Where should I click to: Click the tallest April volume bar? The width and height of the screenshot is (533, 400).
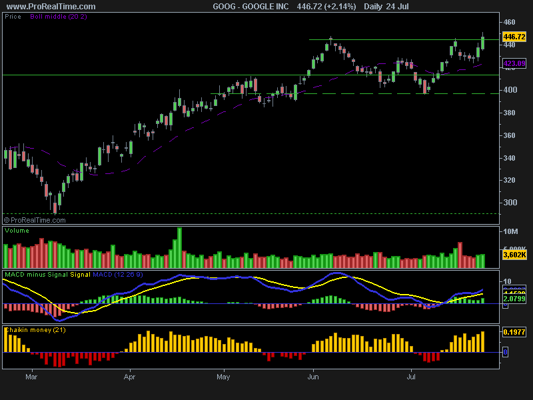pyautogui.click(x=179, y=247)
